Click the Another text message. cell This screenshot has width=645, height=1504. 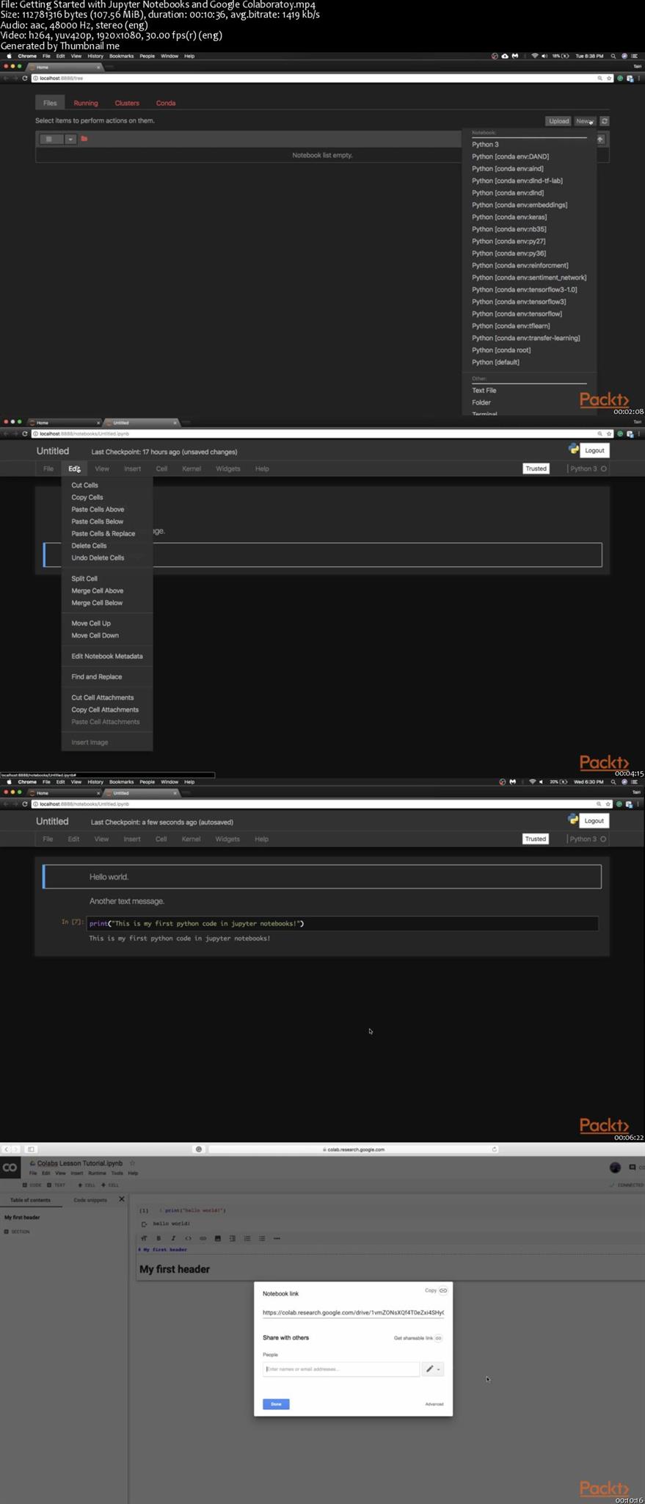coord(127,901)
